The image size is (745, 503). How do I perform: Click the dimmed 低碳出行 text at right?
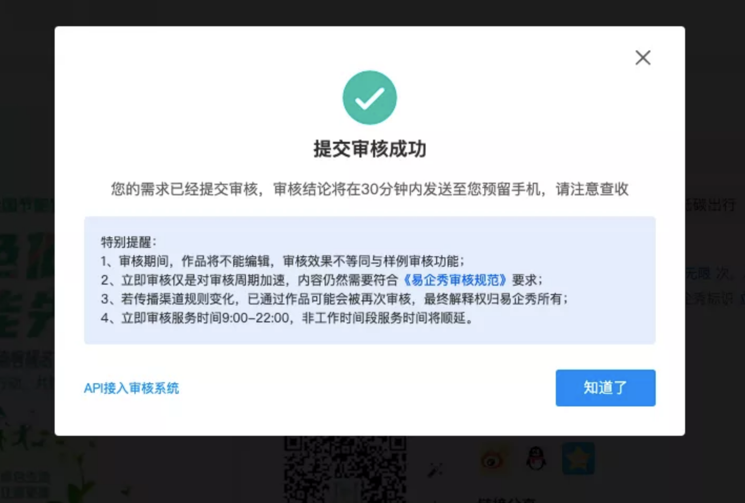tap(711, 205)
